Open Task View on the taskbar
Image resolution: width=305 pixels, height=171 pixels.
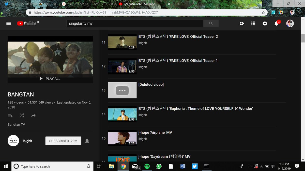(x=99, y=166)
